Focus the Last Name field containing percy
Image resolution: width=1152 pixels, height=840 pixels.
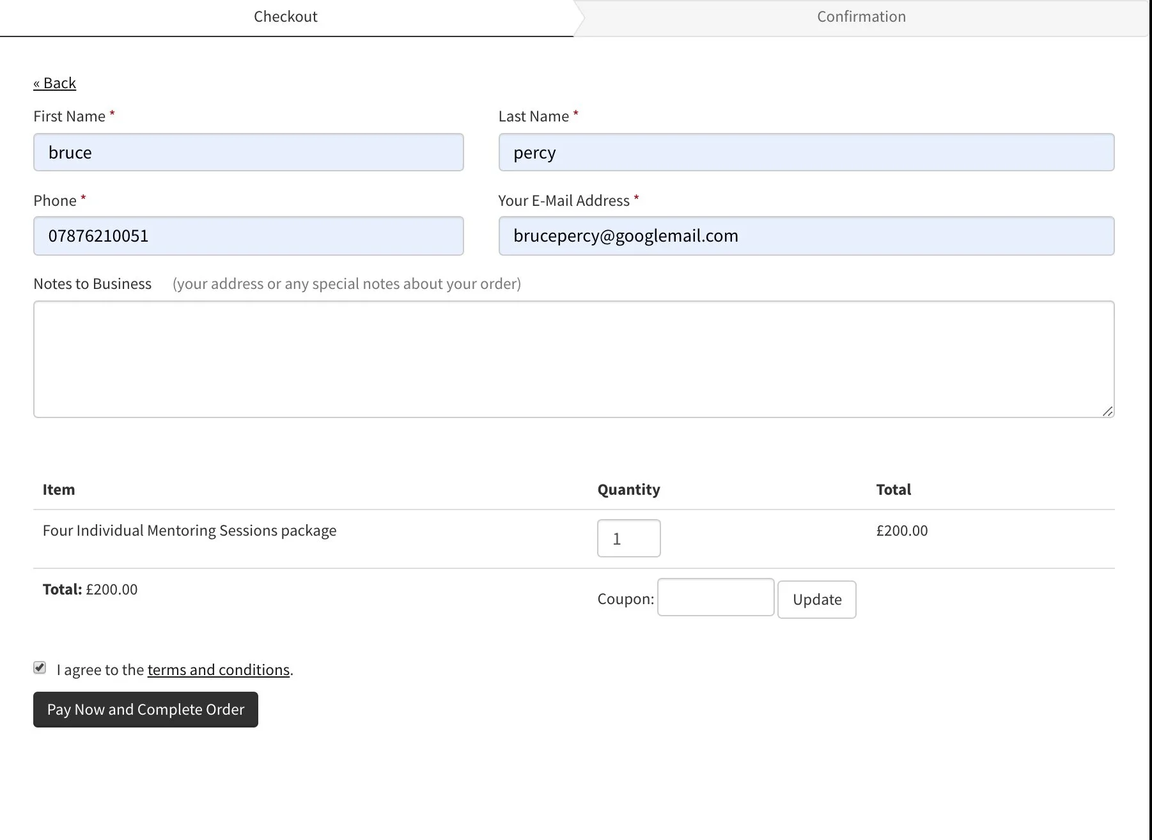click(806, 152)
